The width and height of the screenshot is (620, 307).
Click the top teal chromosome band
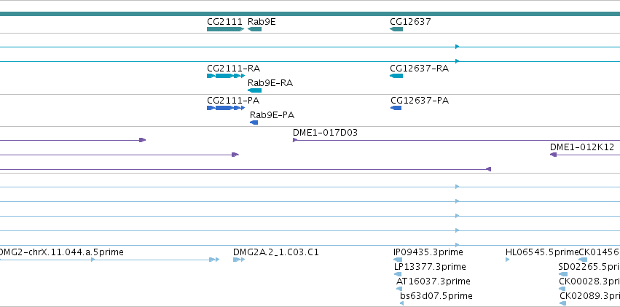(310, 14)
